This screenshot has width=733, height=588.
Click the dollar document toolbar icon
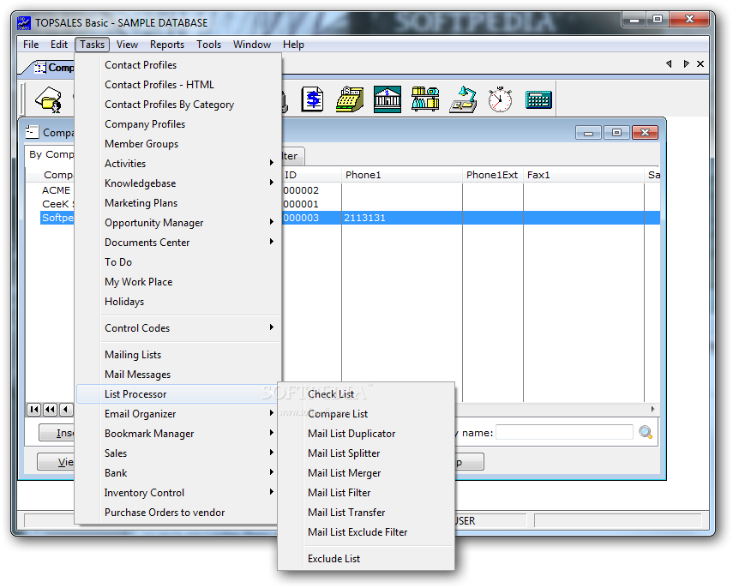click(312, 99)
